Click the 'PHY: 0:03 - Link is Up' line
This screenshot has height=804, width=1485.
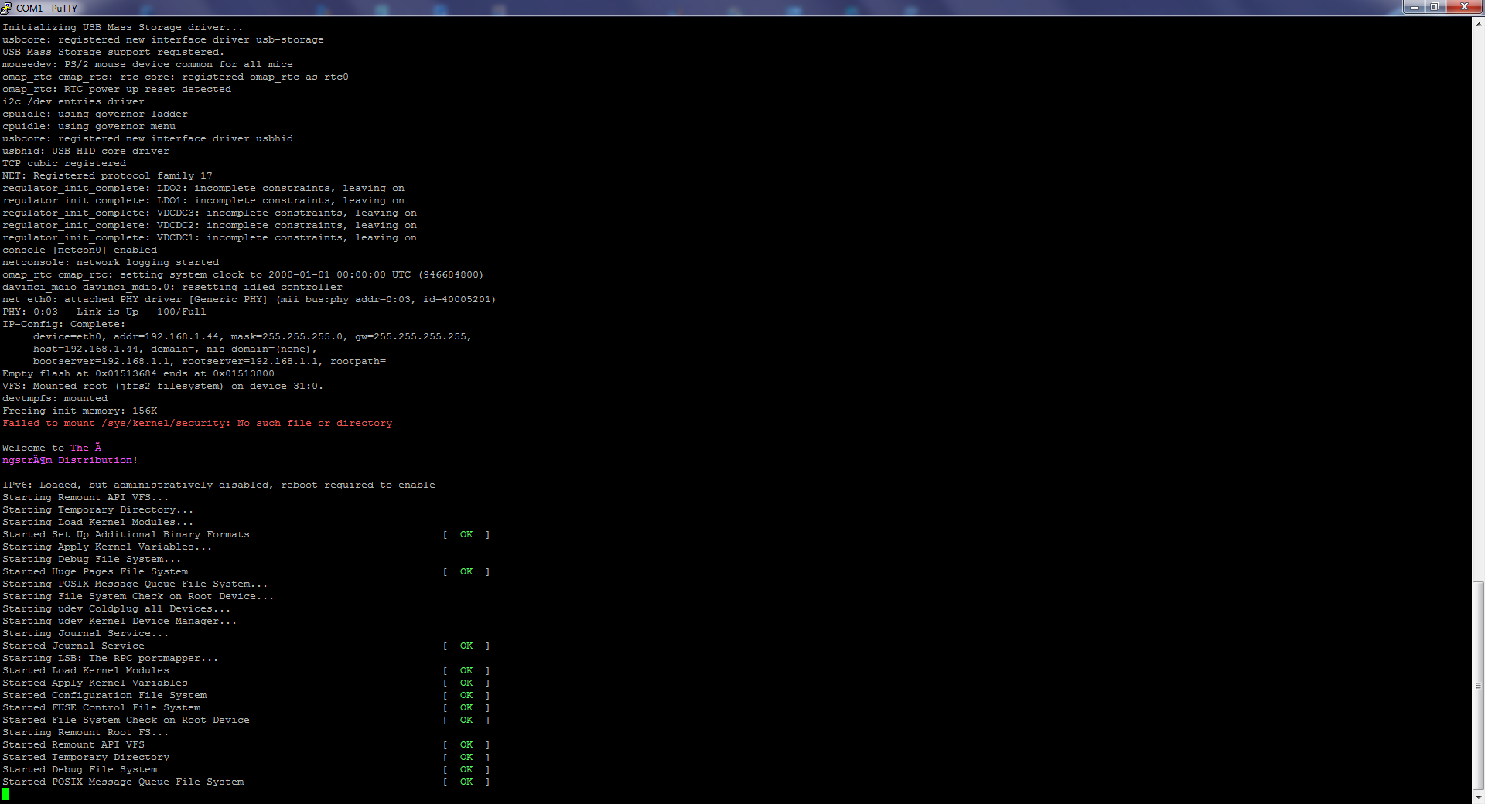104,312
